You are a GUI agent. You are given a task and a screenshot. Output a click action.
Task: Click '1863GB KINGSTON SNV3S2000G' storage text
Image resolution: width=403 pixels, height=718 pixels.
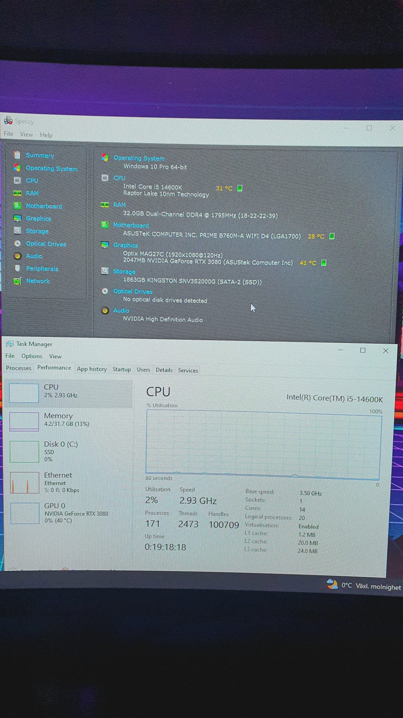[x=169, y=281]
